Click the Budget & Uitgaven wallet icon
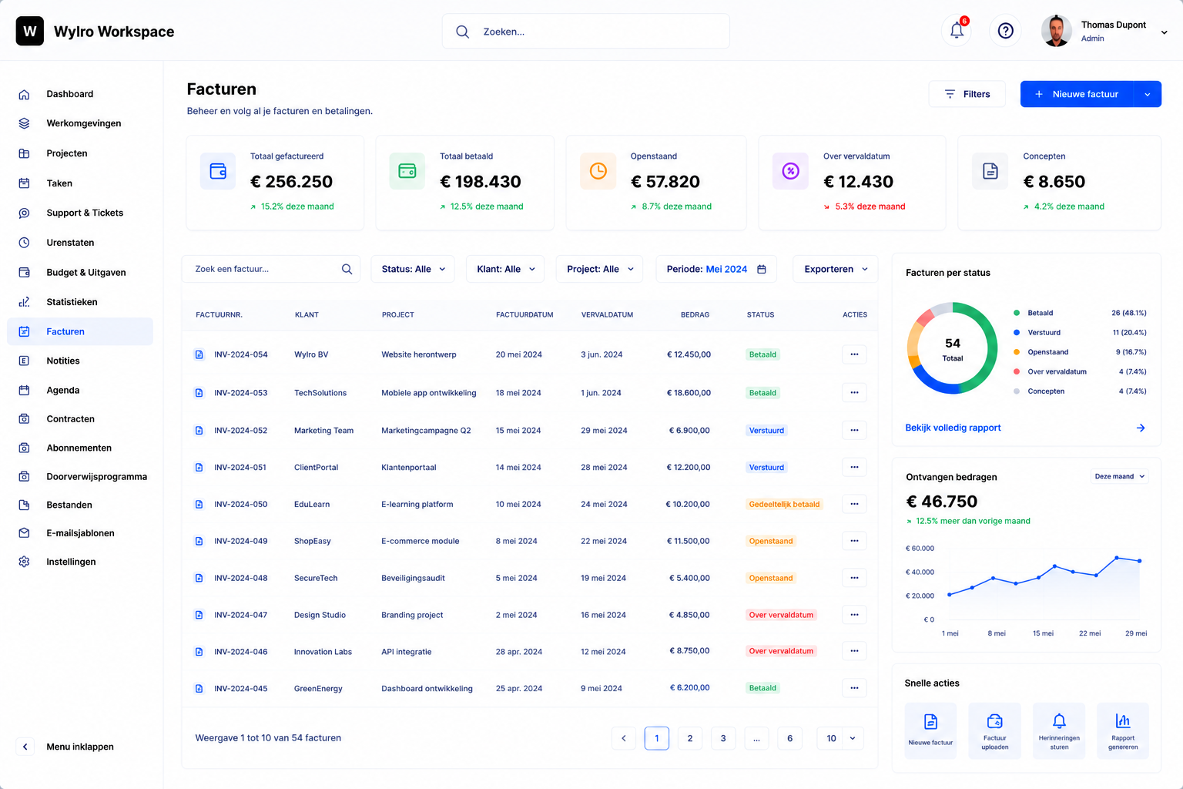 pos(24,273)
